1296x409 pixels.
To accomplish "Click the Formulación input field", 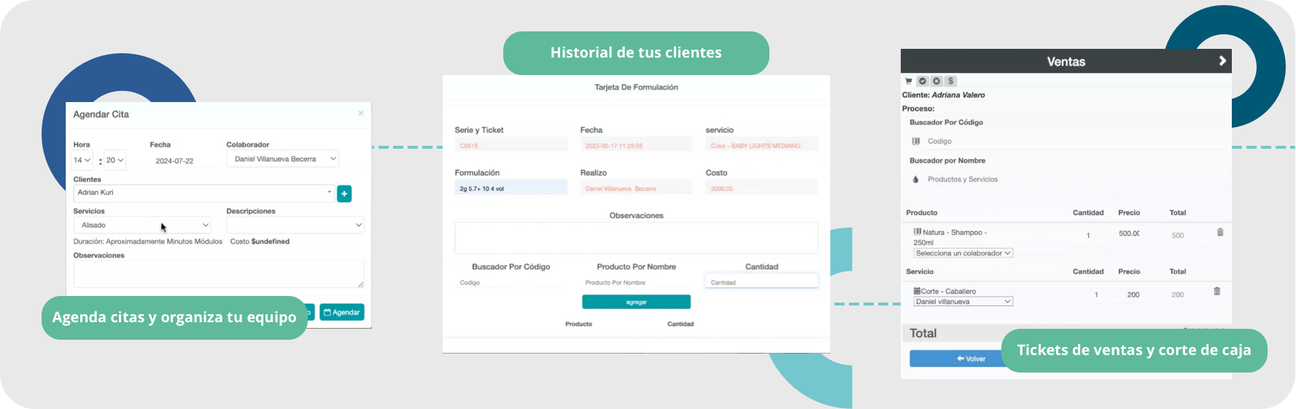I will [x=511, y=188].
